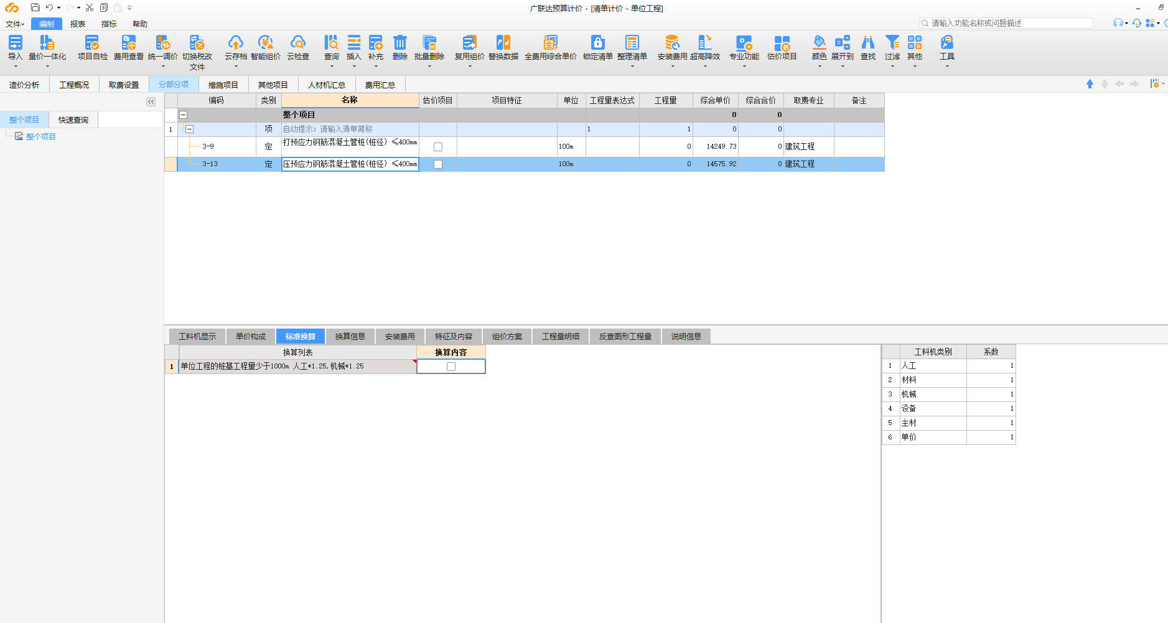The width and height of the screenshot is (1168, 623).
Task: Open undo history dropdown arrow
Action: point(59,8)
